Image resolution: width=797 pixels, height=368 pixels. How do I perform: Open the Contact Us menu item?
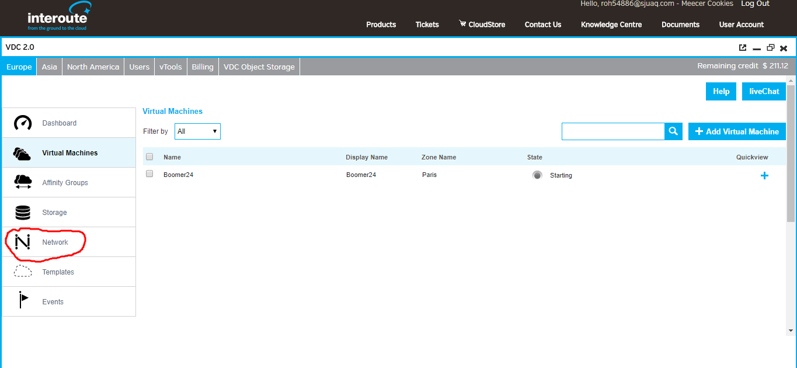point(543,25)
